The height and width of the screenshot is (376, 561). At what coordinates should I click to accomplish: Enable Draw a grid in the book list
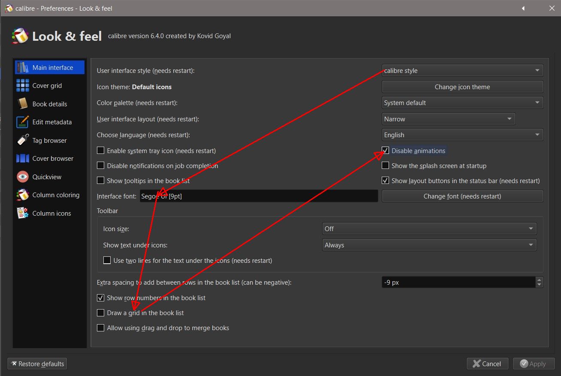pyautogui.click(x=100, y=313)
